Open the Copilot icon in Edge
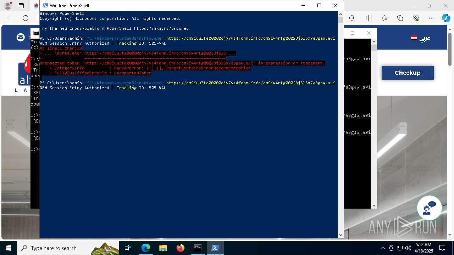 coord(446,18)
